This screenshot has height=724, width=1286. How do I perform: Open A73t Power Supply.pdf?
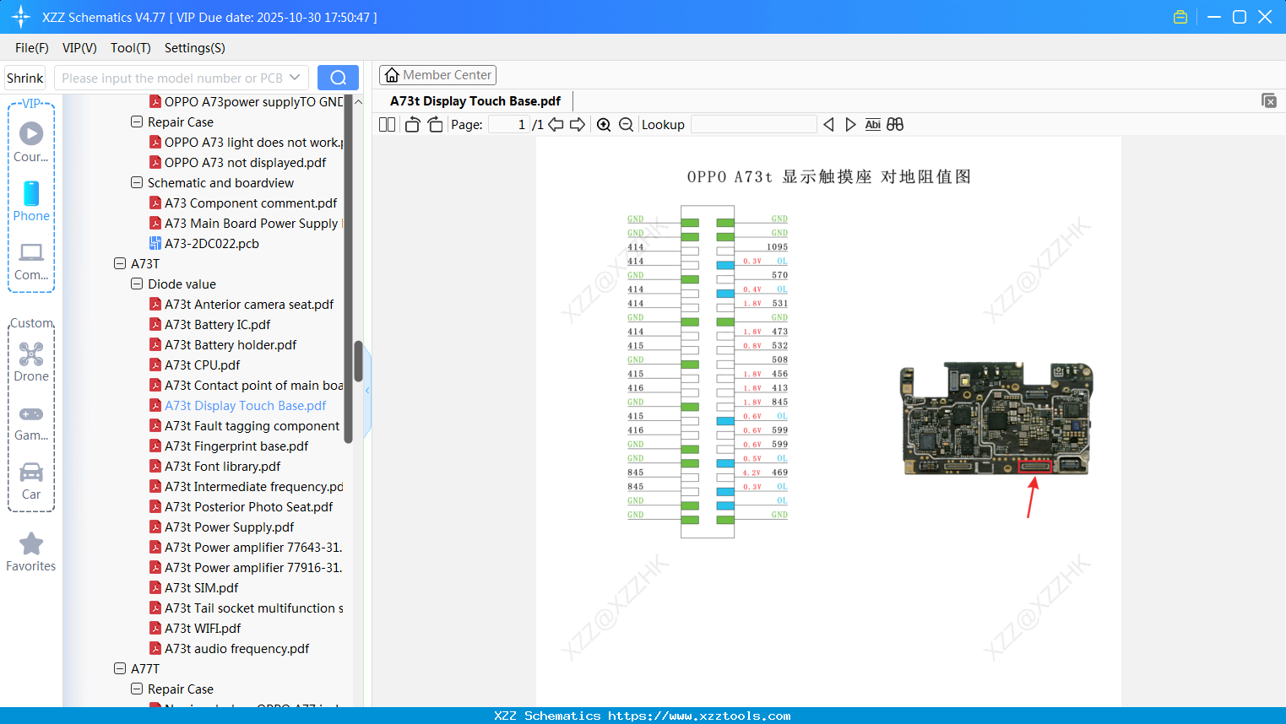[x=221, y=527]
